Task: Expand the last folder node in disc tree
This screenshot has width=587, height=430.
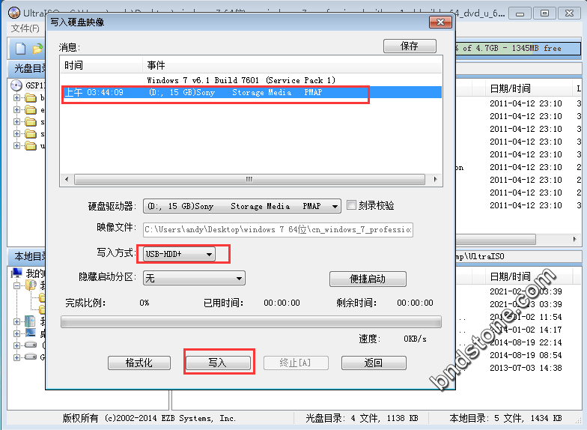Action: pos(16,145)
